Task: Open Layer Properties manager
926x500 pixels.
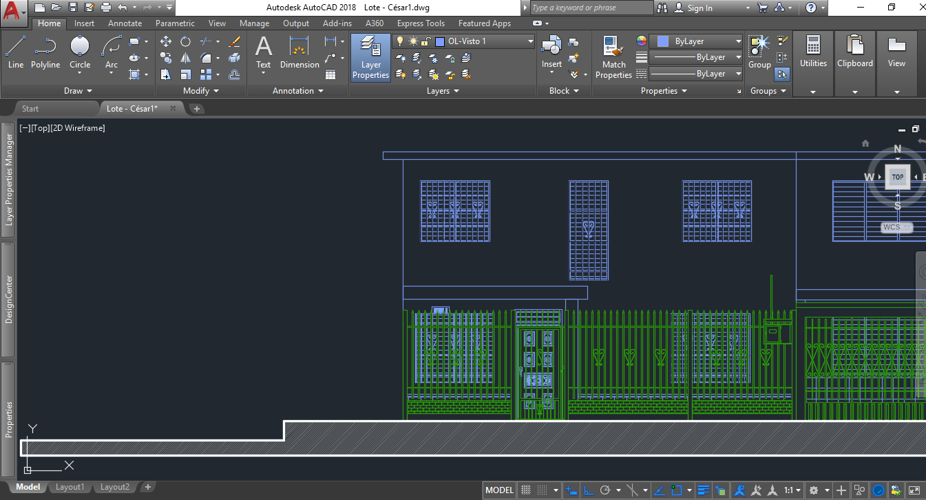Action: (371, 58)
